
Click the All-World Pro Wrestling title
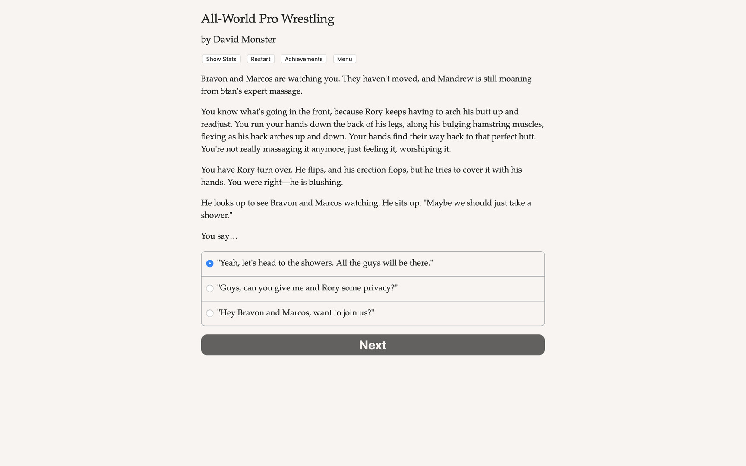(x=267, y=19)
